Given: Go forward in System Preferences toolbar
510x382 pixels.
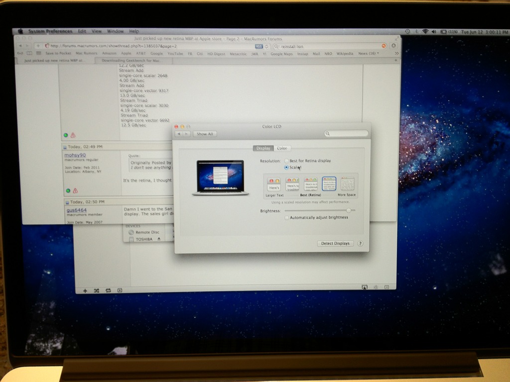Looking at the screenshot, I should tap(186, 134).
